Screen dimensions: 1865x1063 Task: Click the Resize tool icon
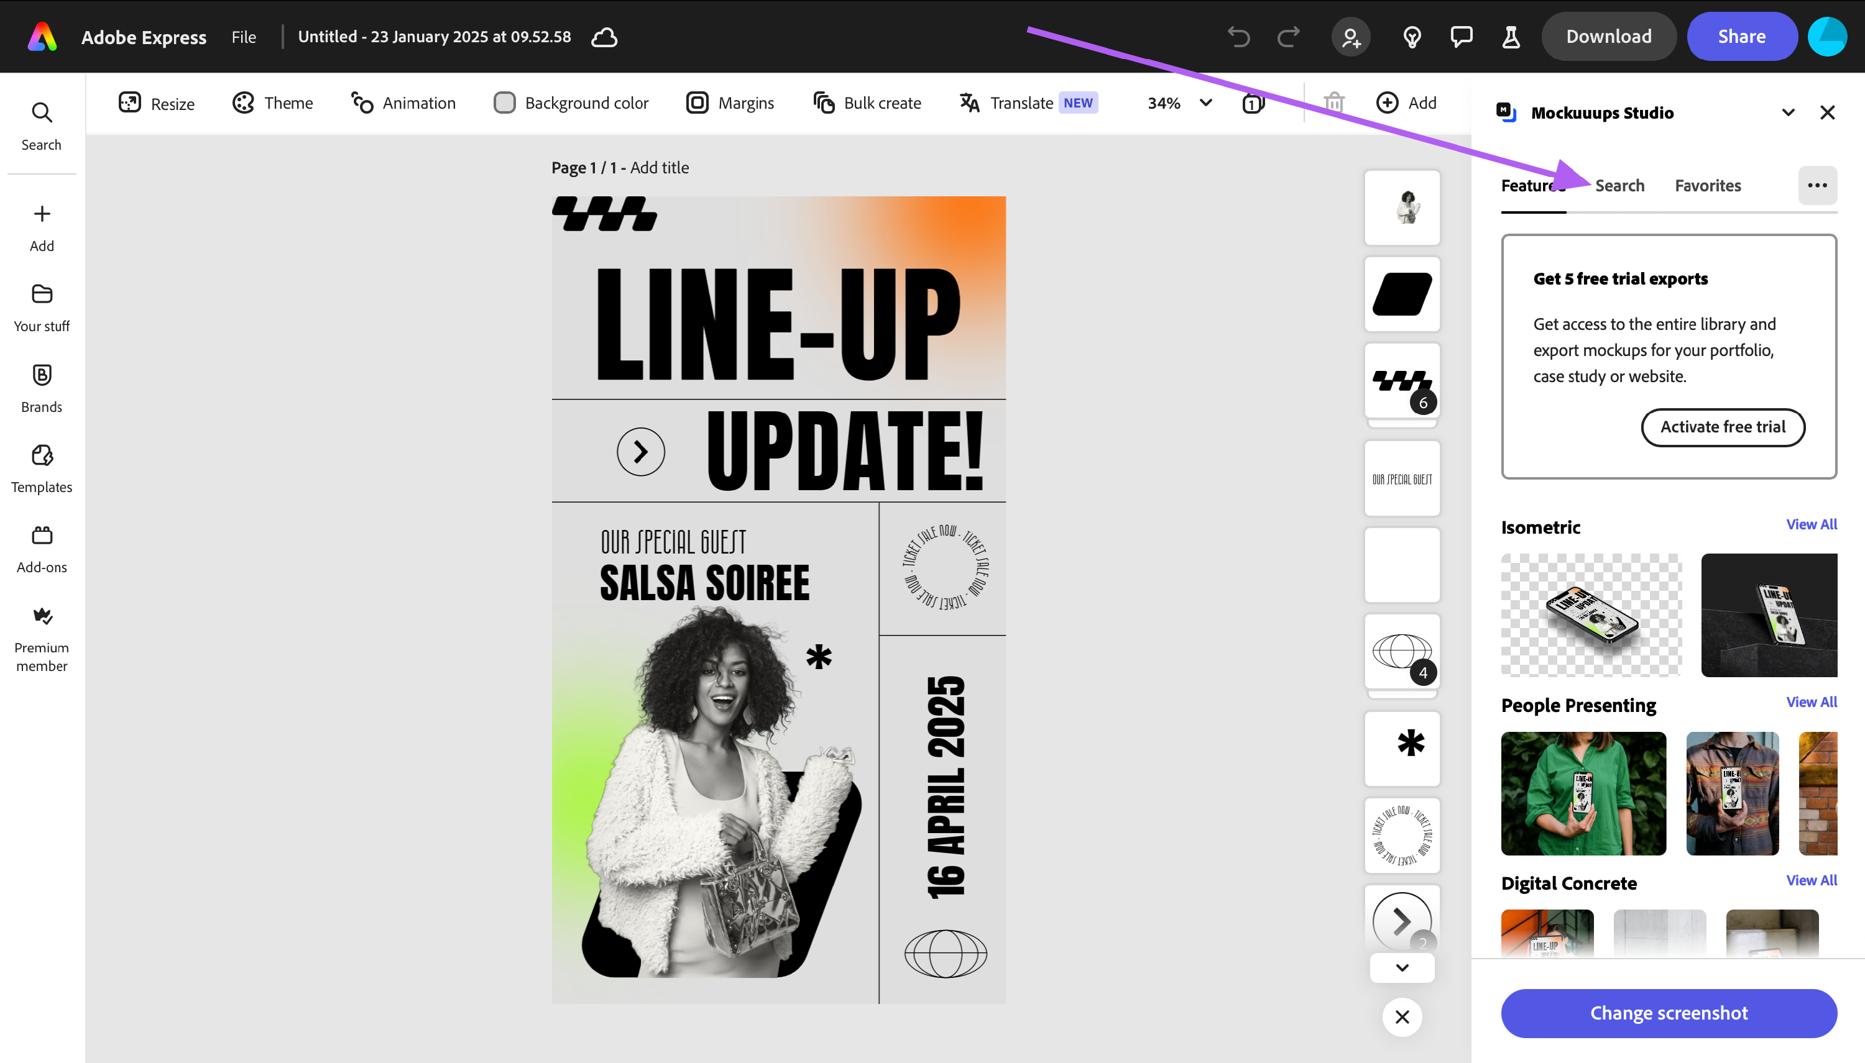(129, 103)
